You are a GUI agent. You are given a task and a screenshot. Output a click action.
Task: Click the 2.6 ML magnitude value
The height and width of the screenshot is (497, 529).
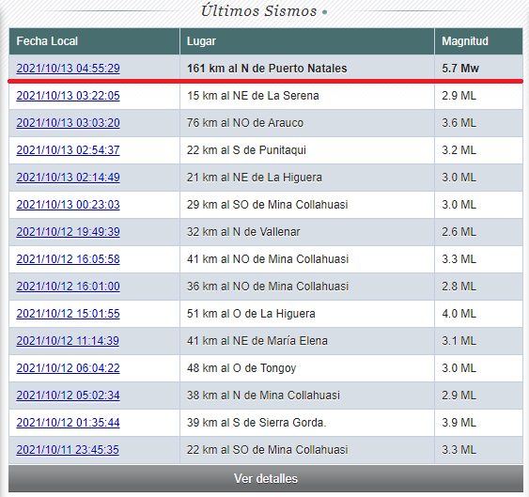click(459, 232)
